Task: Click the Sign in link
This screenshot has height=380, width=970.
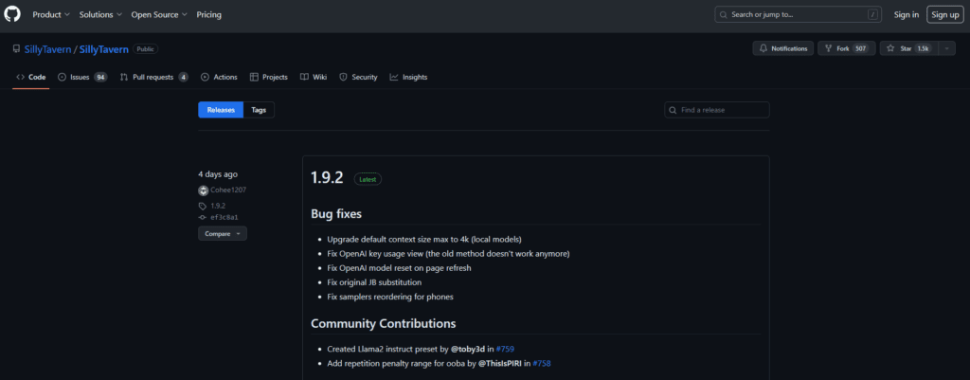Action: point(907,14)
